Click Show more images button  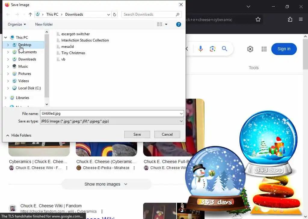point(106,184)
